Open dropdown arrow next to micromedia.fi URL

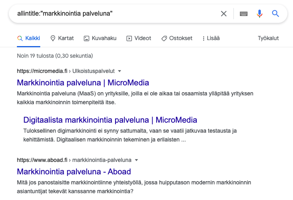120,71
